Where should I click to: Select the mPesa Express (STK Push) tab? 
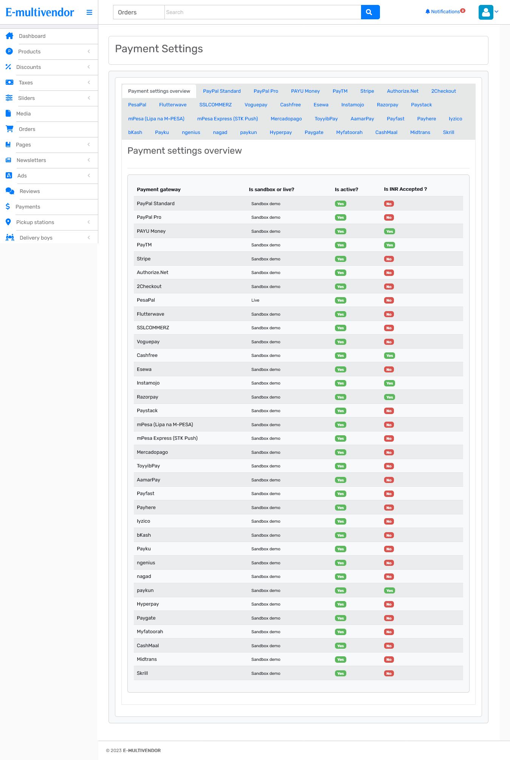pyautogui.click(x=228, y=119)
